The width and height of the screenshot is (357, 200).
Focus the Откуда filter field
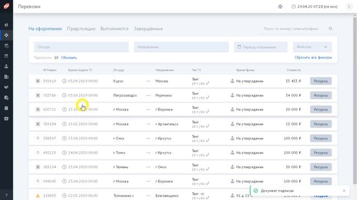pos(81,47)
